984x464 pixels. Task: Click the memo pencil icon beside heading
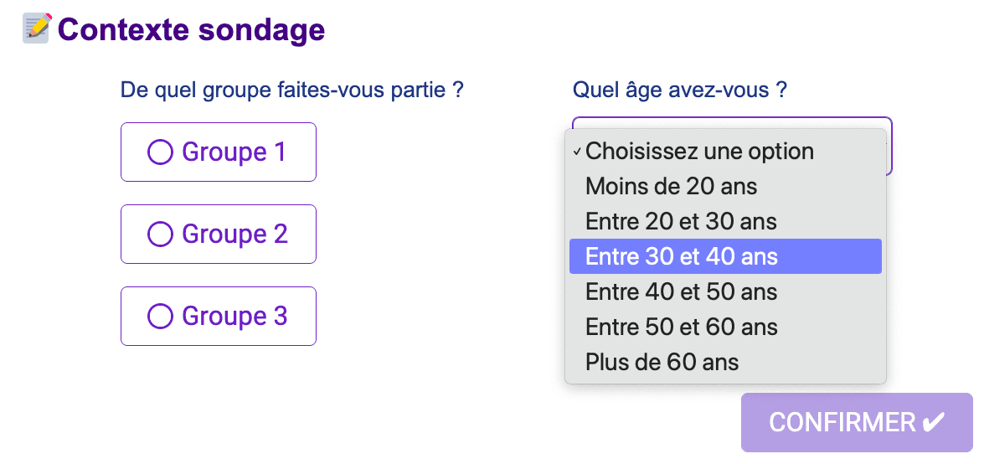tap(36, 28)
